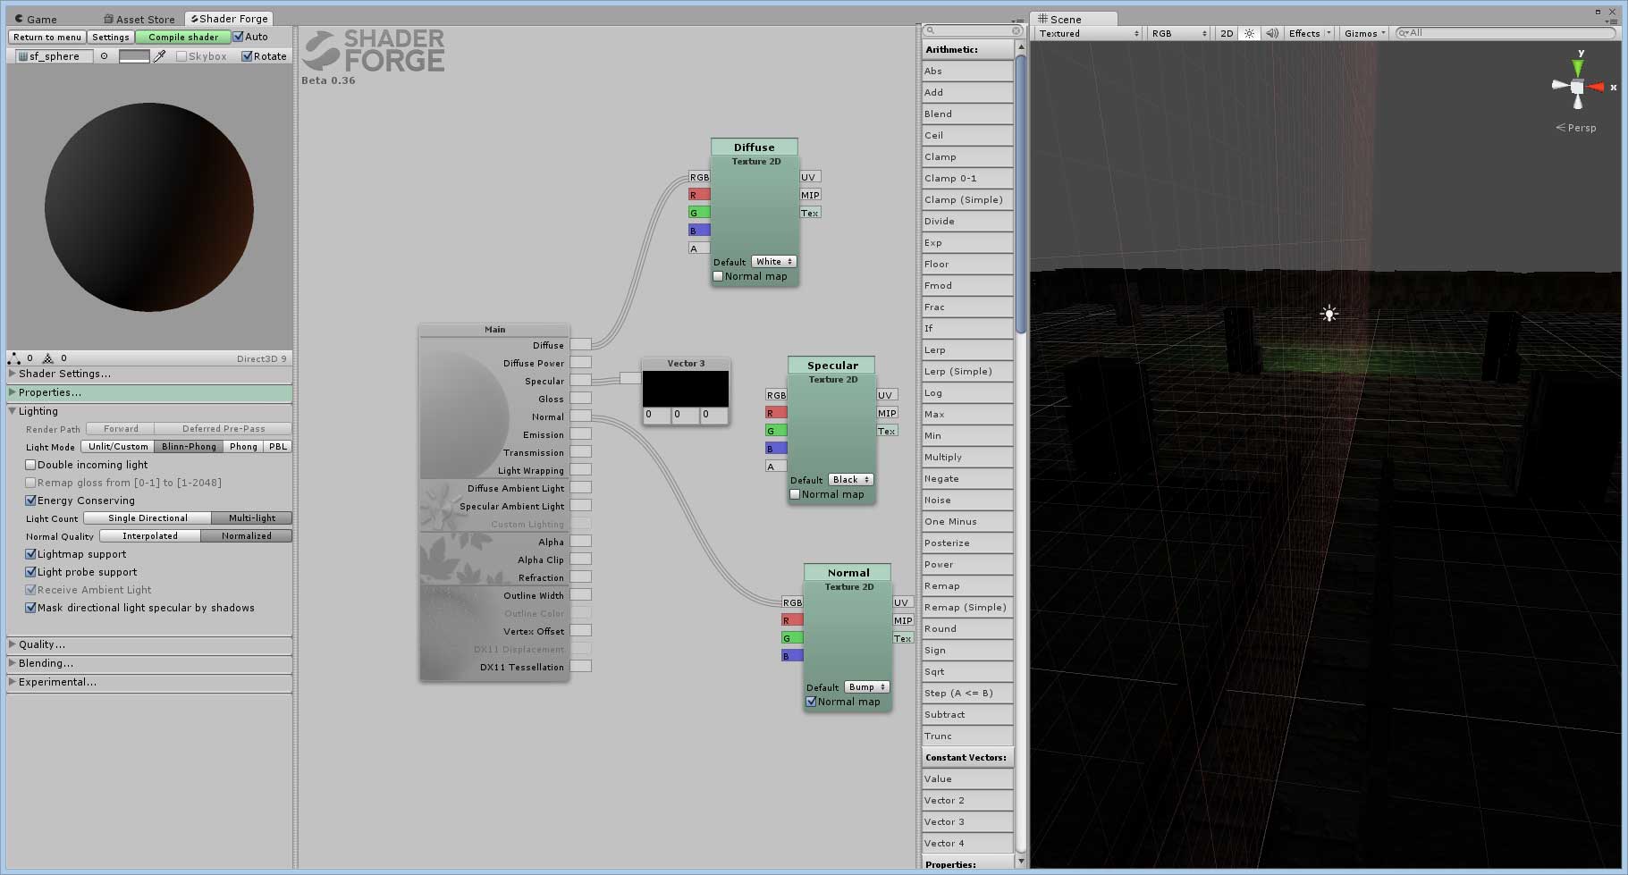1628x875 pixels.
Task: Toggle the 2D scene view button
Action: click(x=1227, y=33)
